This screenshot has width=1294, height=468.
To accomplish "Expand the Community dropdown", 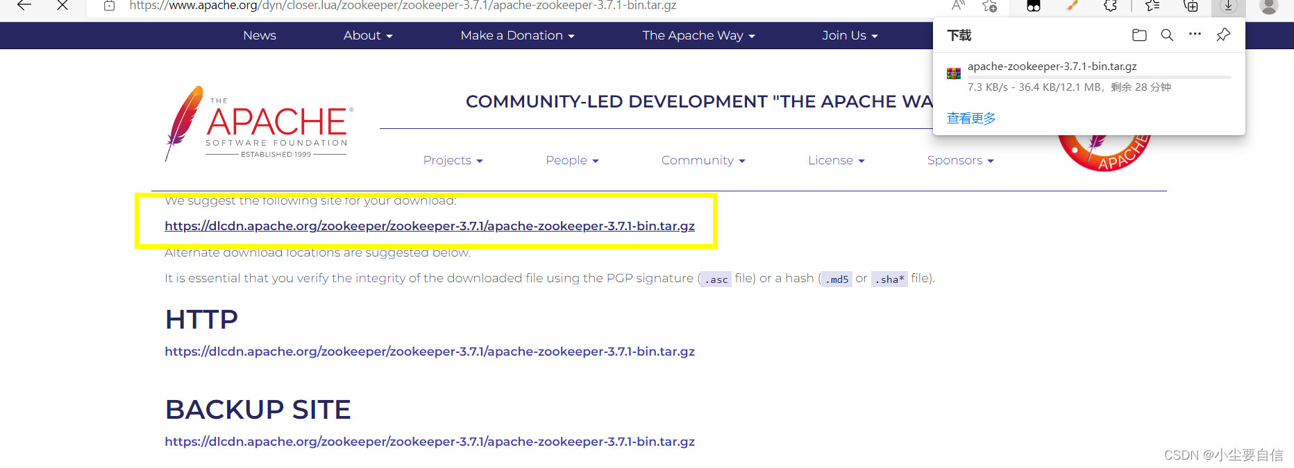I will (703, 160).
